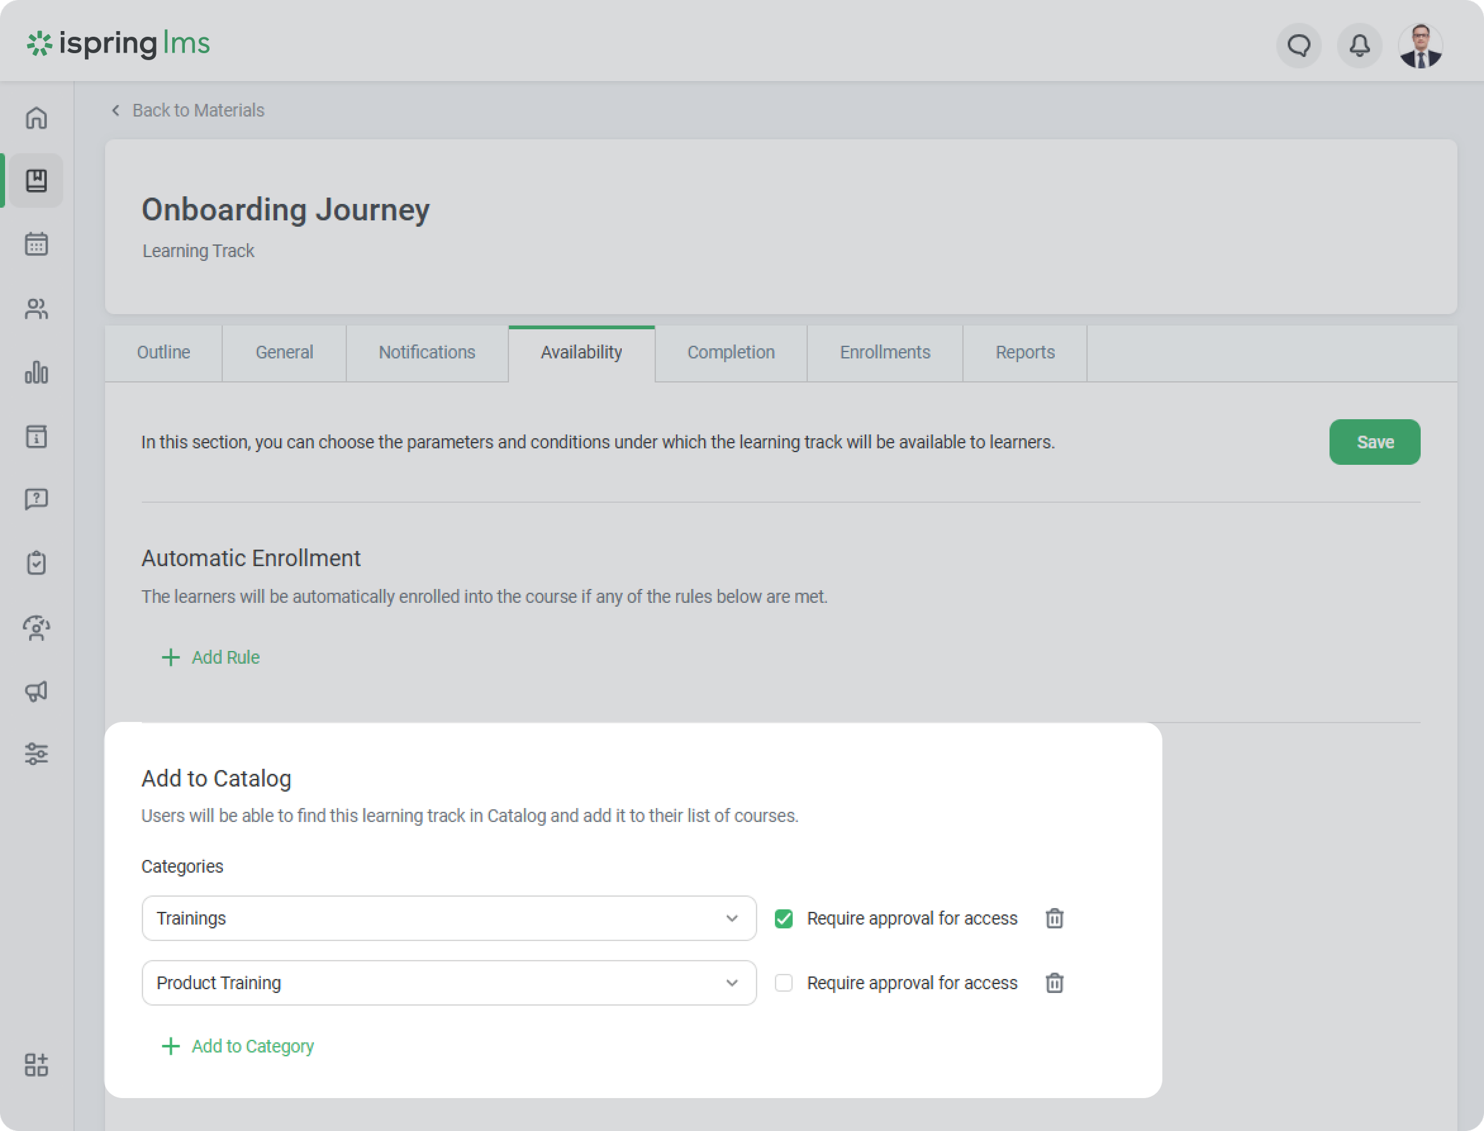Open the Users icon in sidebar
Image resolution: width=1484 pixels, height=1131 pixels.
coord(36,308)
